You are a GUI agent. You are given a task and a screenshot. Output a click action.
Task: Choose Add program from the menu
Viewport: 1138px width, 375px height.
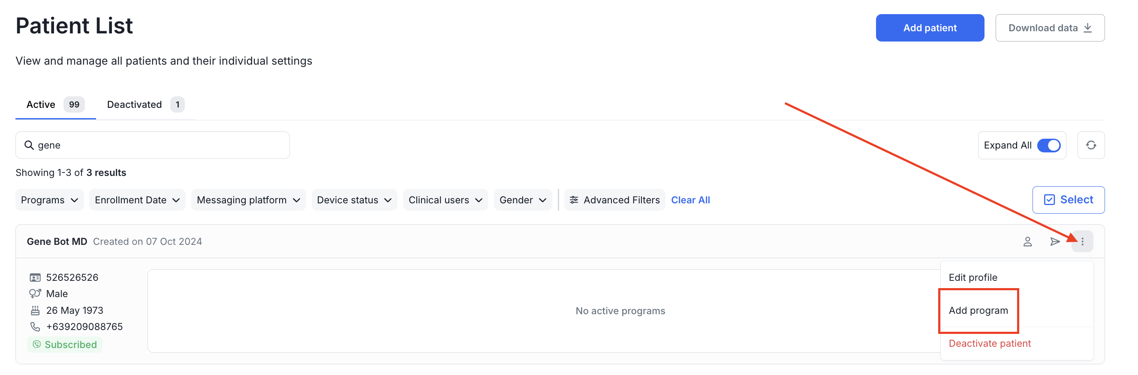978,311
